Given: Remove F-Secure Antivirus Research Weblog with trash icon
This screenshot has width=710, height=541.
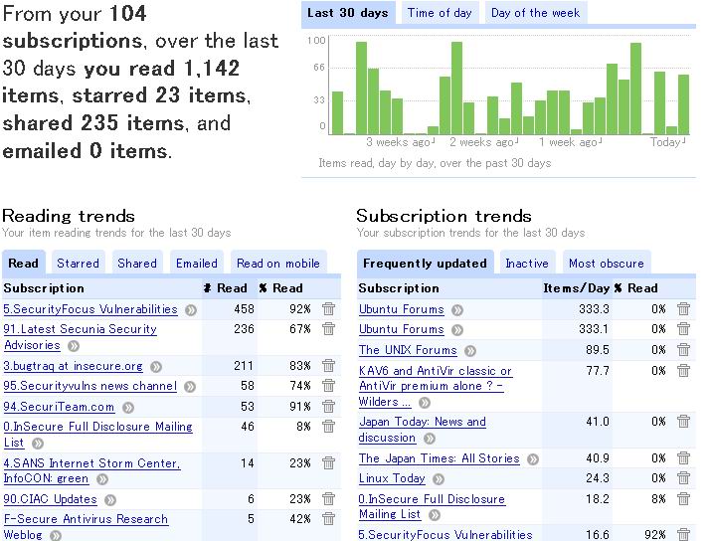Looking at the screenshot, I should pos(328,518).
